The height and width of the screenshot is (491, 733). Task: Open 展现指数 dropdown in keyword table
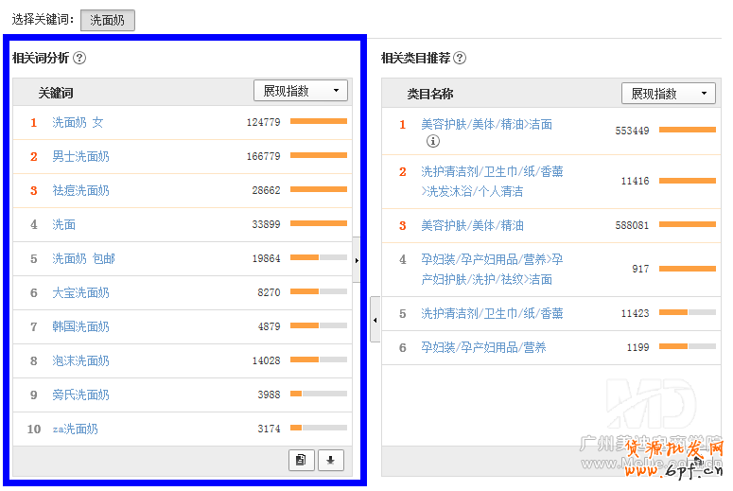[301, 91]
